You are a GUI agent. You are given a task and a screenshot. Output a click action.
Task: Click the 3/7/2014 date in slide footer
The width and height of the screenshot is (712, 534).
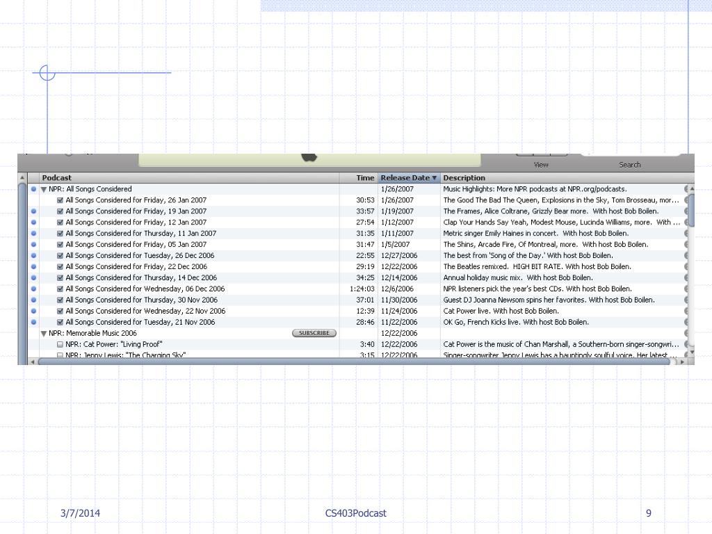pyautogui.click(x=80, y=513)
